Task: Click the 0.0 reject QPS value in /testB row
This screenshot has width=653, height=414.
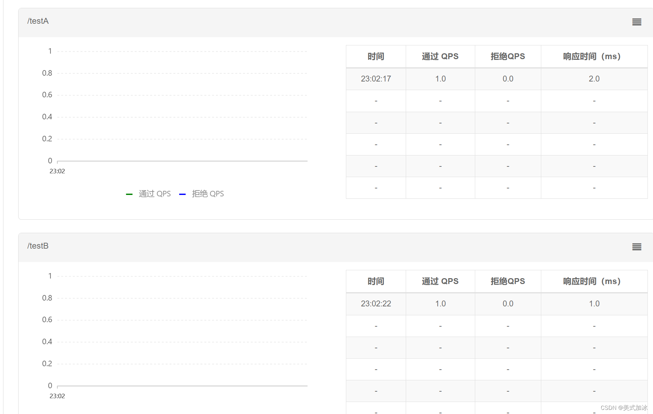Action: pos(508,304)
